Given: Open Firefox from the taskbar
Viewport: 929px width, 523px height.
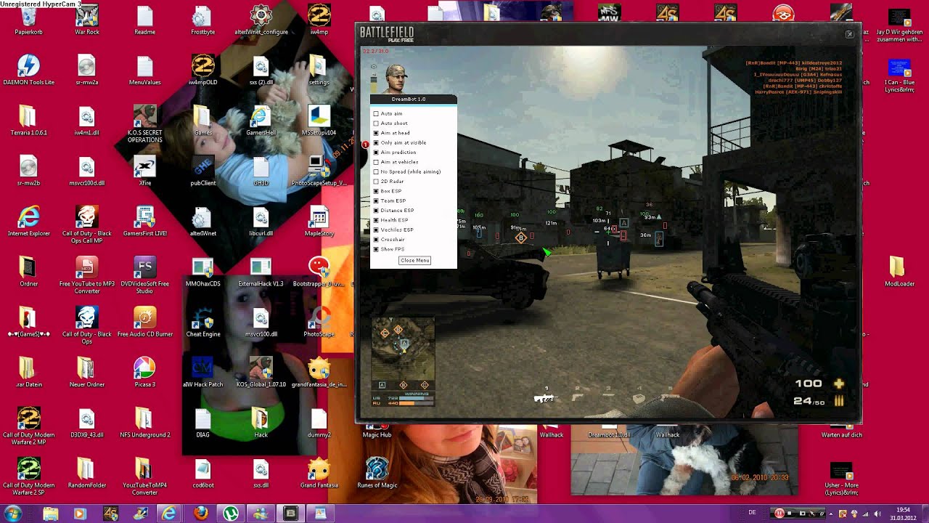Looking at the screenshot, I should [201, 514].
